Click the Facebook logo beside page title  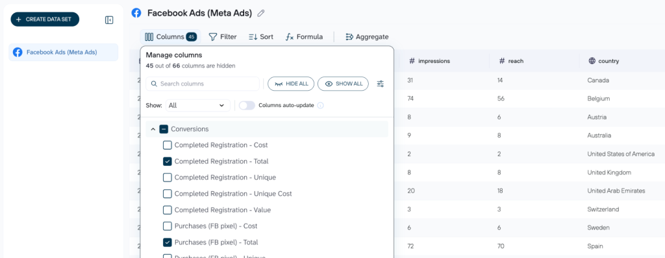click(136, 13)
